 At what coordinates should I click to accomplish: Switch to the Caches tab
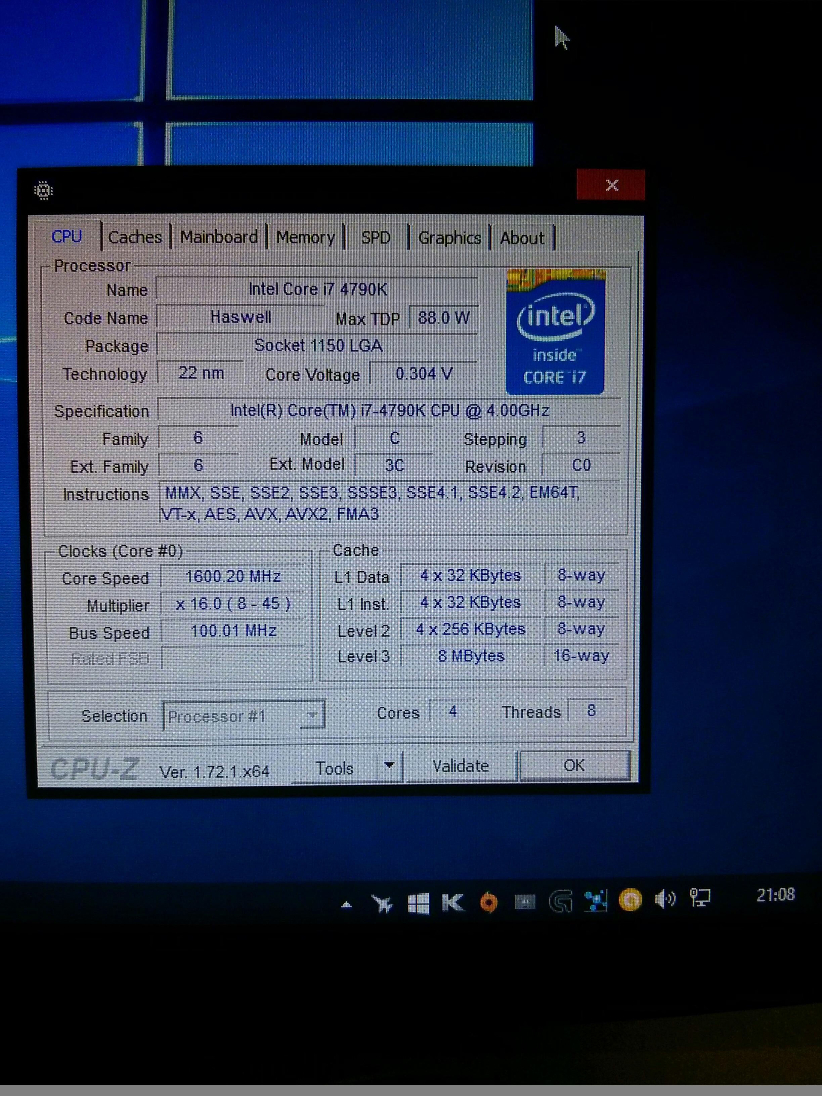pos(135,237)
